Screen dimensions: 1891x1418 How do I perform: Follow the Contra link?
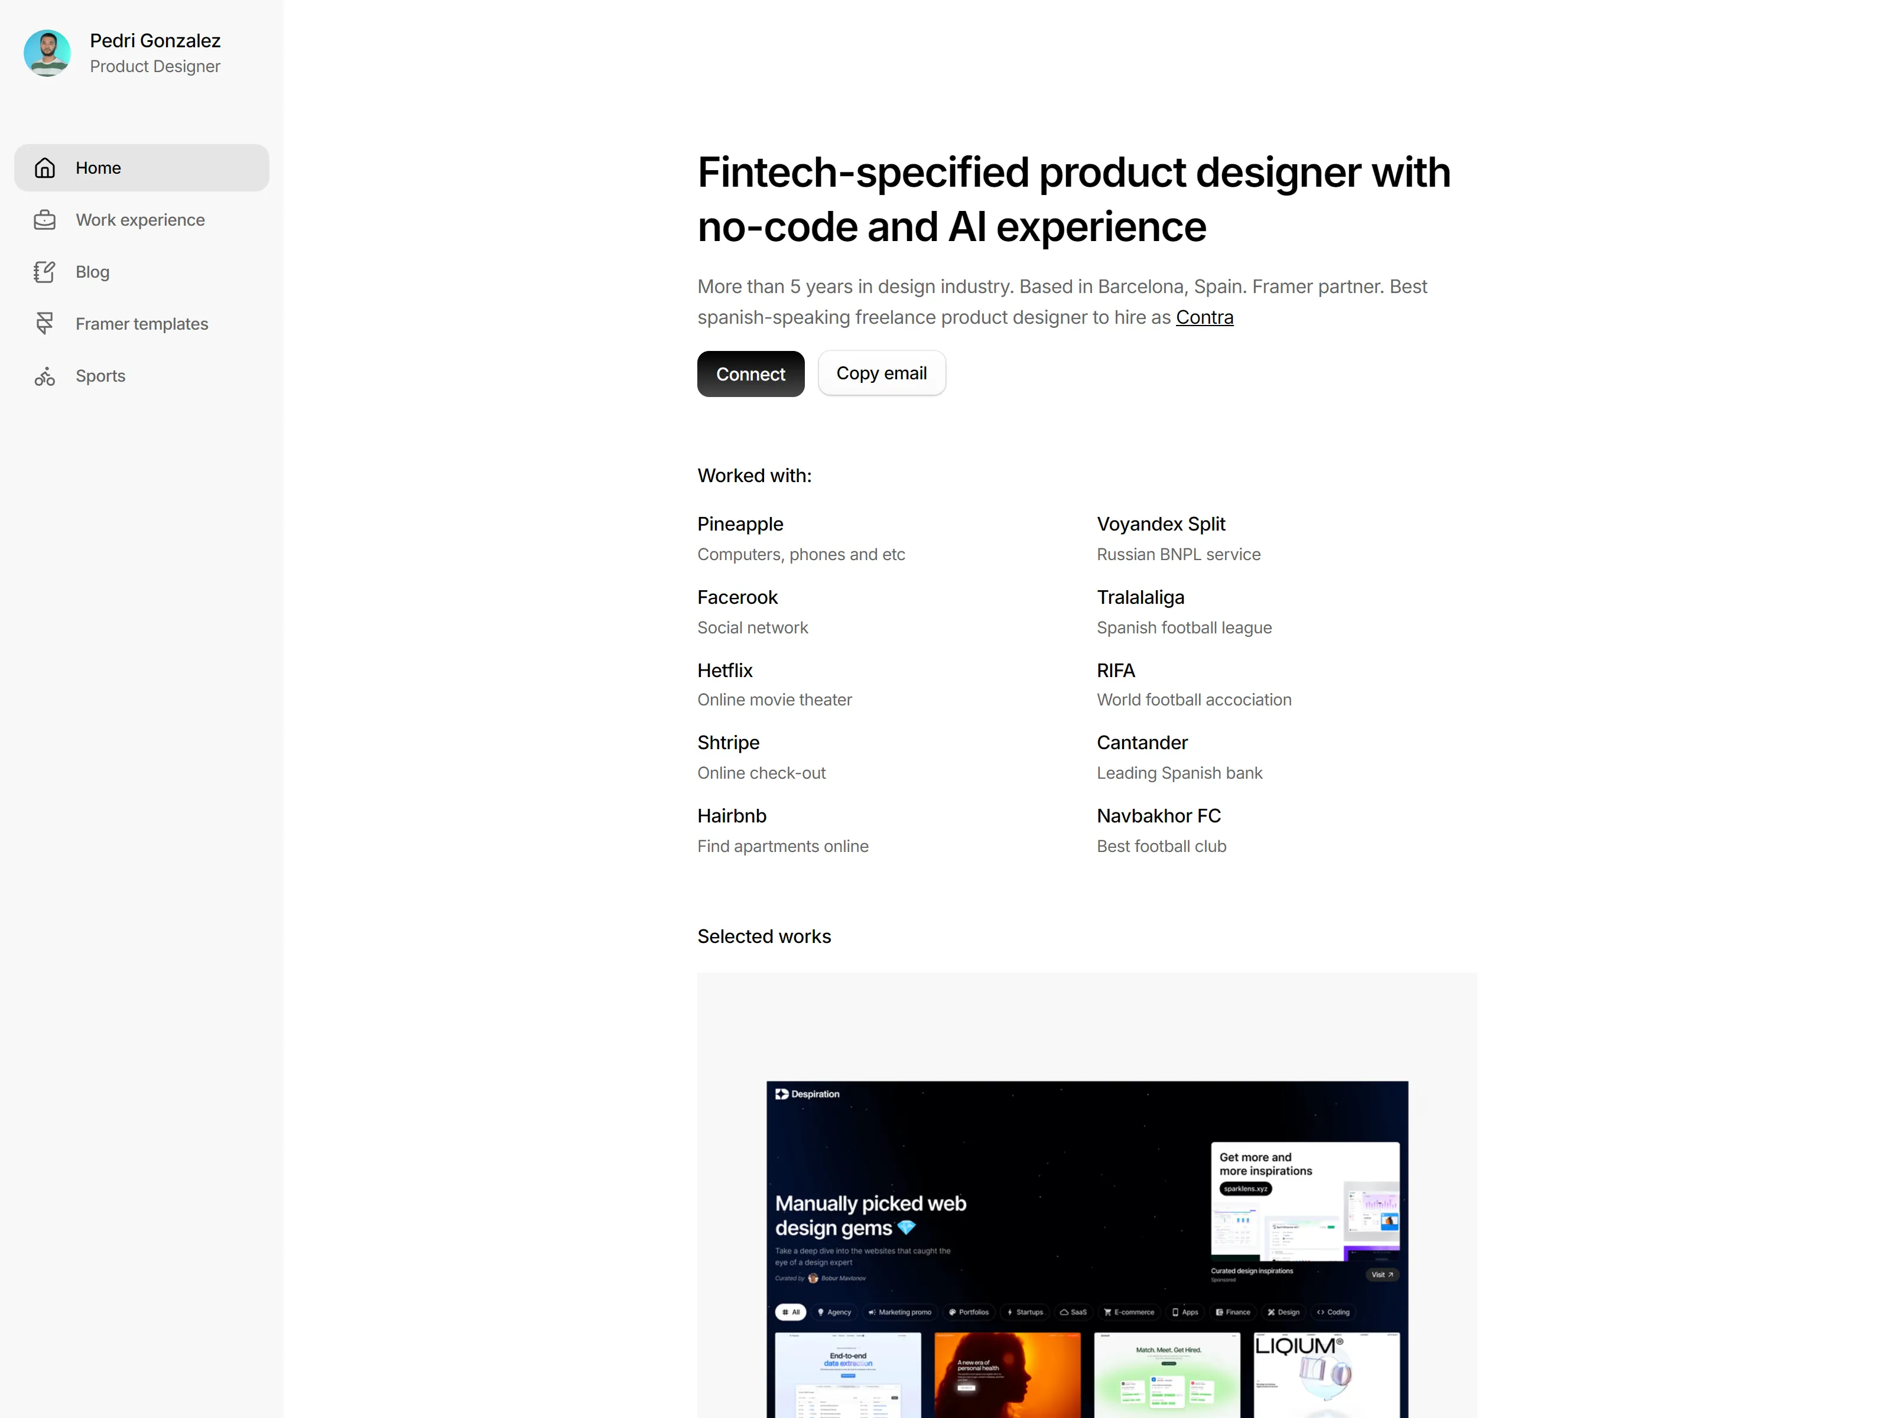click(x=1204, y=317)
